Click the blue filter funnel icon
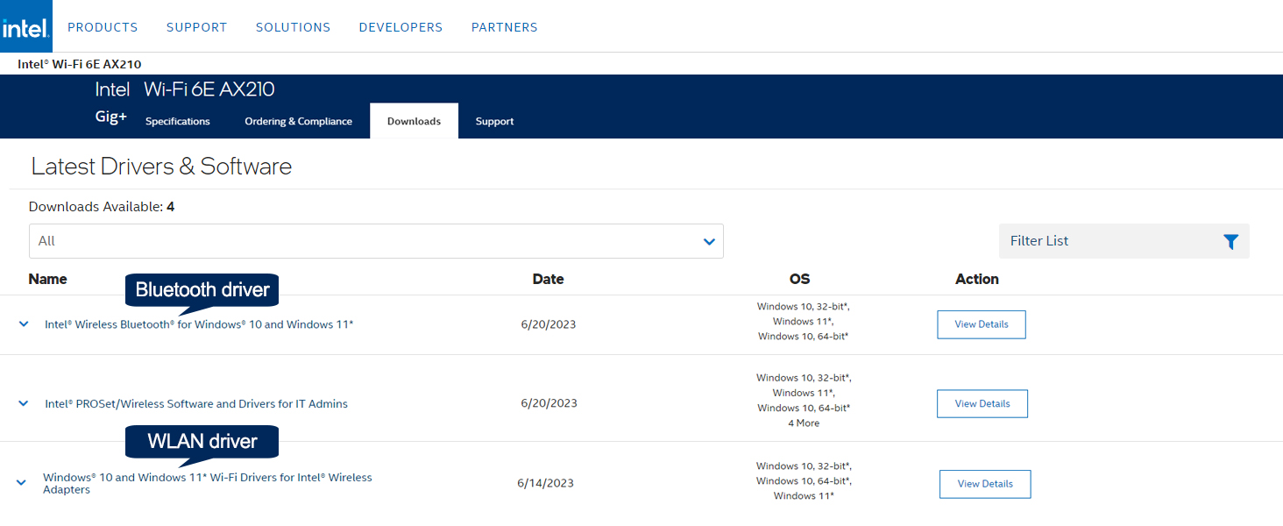 pyautogui.click(x=1230, y=241)
